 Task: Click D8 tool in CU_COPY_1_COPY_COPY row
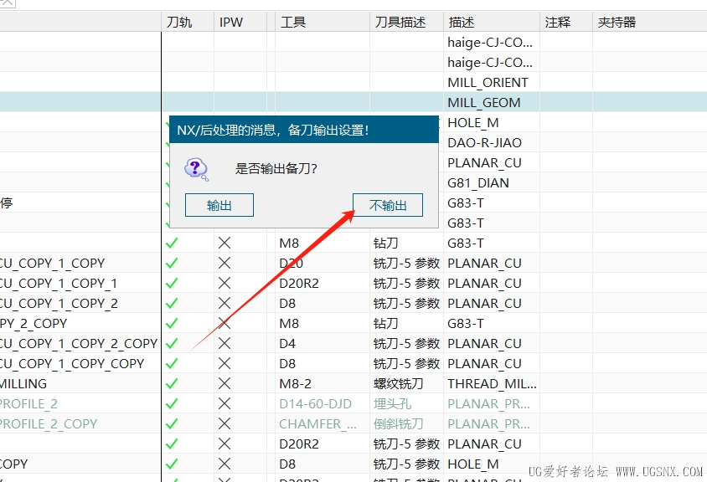point(287,363)
